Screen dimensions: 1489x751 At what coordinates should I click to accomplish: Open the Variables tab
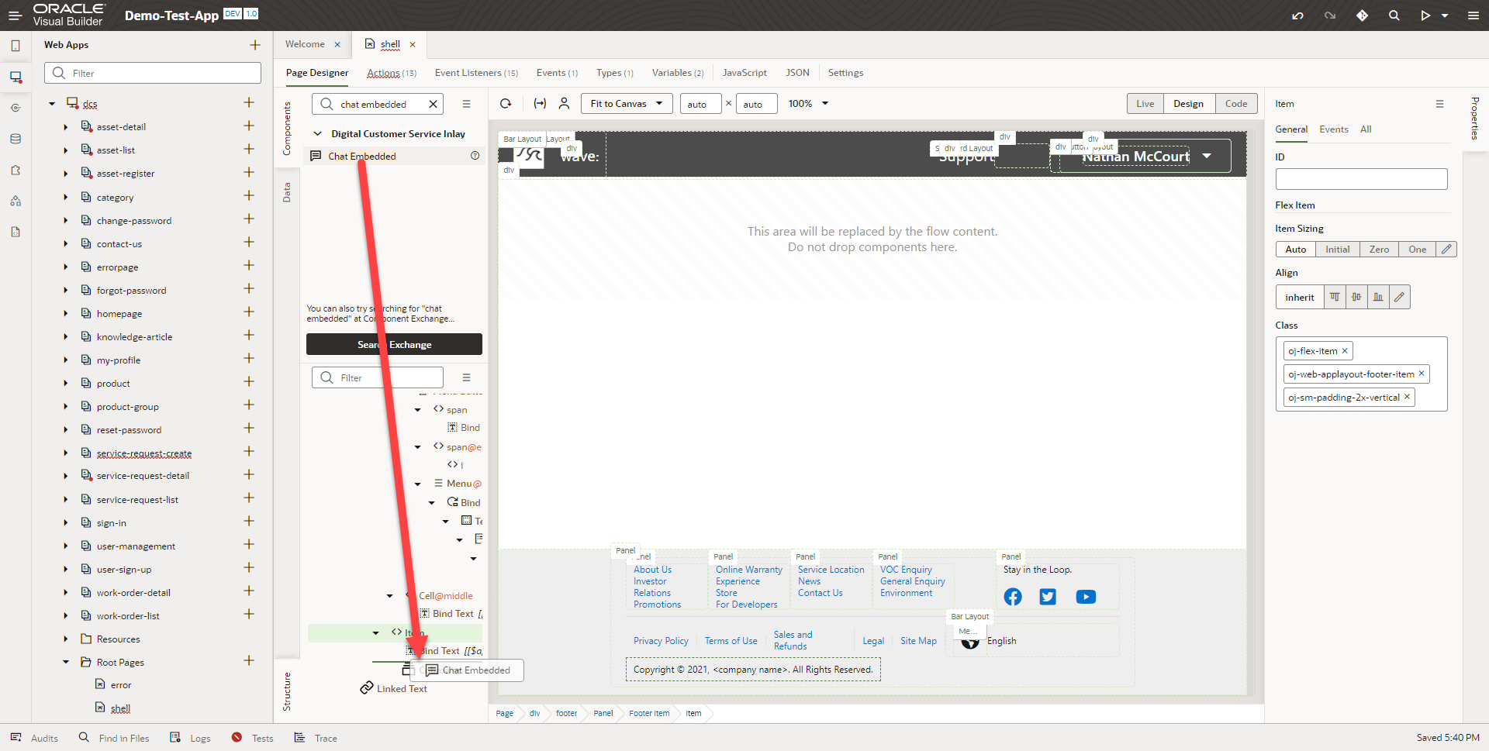677,73
